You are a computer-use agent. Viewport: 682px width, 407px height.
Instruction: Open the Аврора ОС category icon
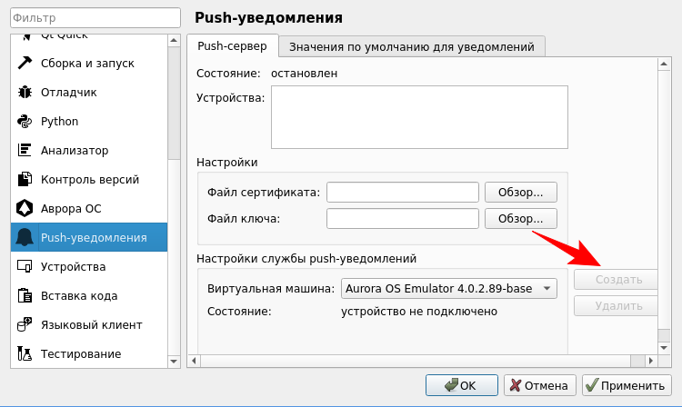25,208
